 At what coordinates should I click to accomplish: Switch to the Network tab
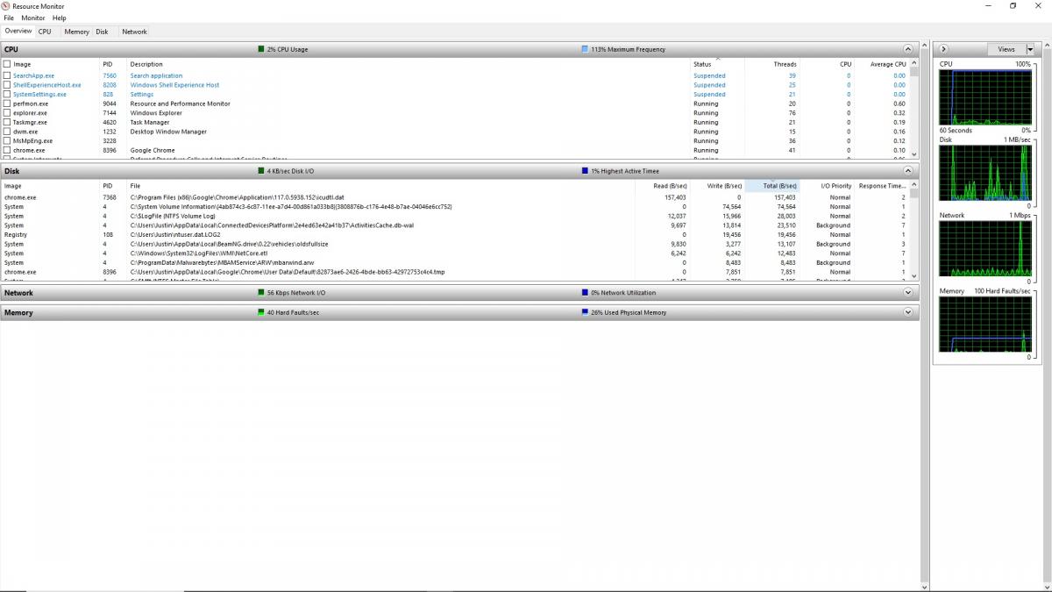click(134, 32)
